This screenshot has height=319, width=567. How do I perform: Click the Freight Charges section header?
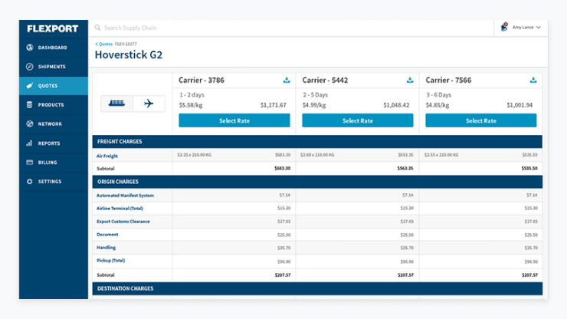coord(317,142)
